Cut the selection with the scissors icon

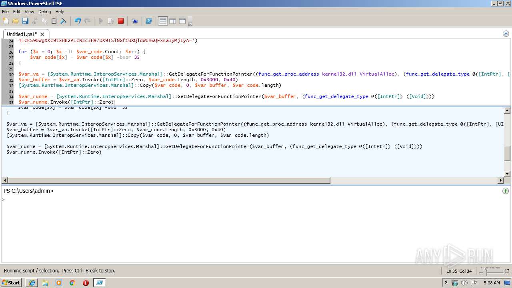(x=34, y=21)
